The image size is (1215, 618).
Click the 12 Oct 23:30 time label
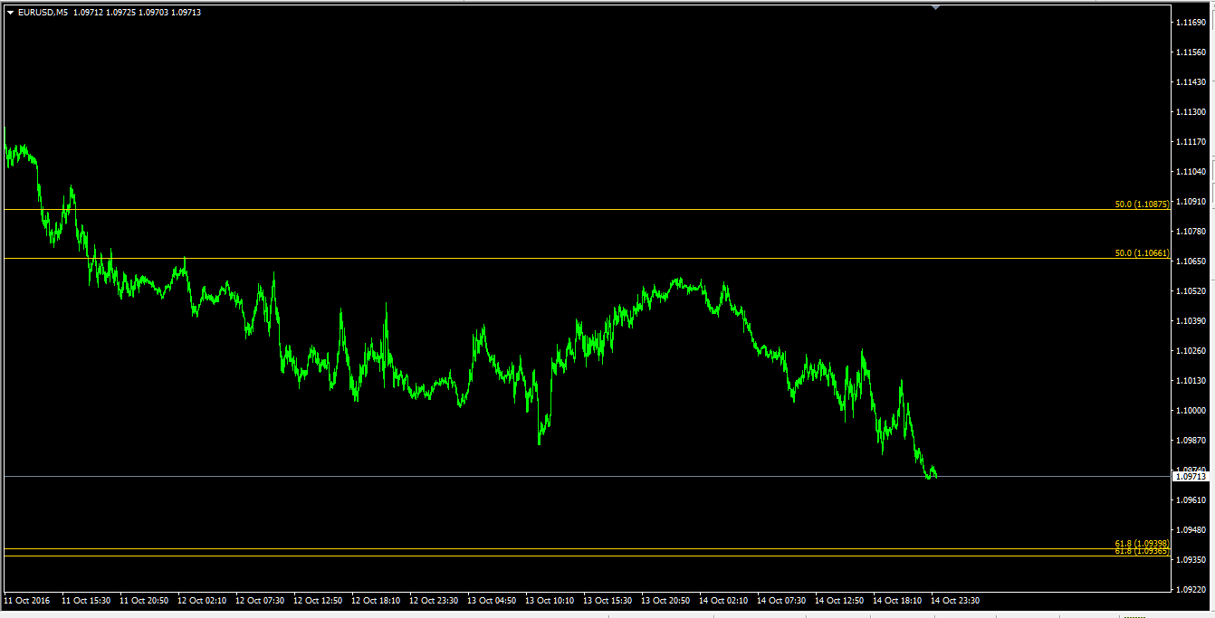pyautogui.click(x=434, y=600)
